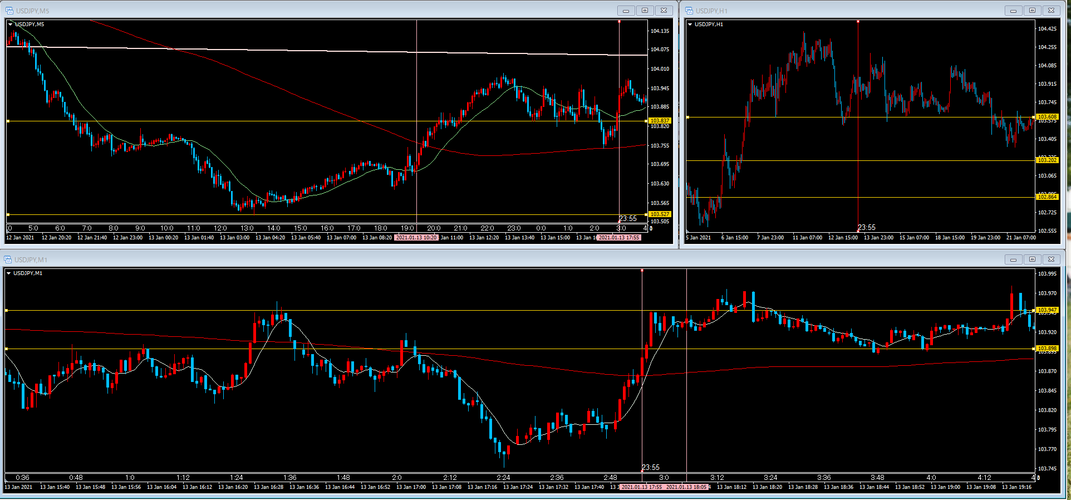Expand the USDJPY,M5 chart dropdown triangle
This screenshot has width=1071, height=500.
point(11,24)
